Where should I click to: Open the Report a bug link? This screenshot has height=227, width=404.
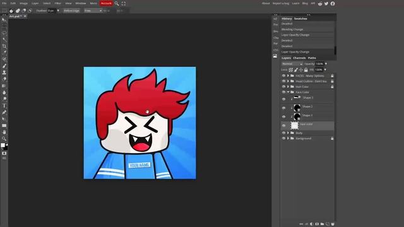tap(281, 4)
